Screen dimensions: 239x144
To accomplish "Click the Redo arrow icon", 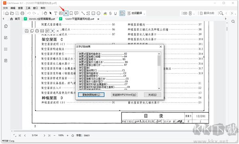I will coord(34,14).
